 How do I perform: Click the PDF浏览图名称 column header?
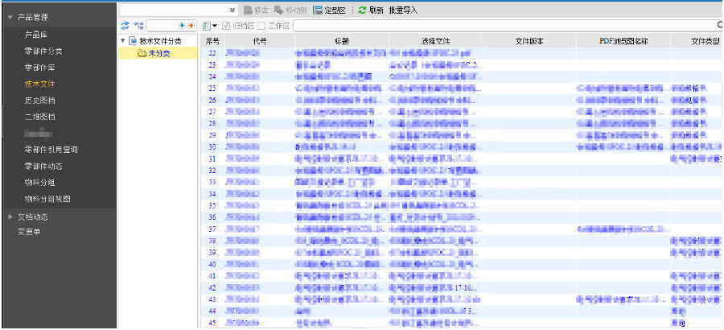[623, 41]
